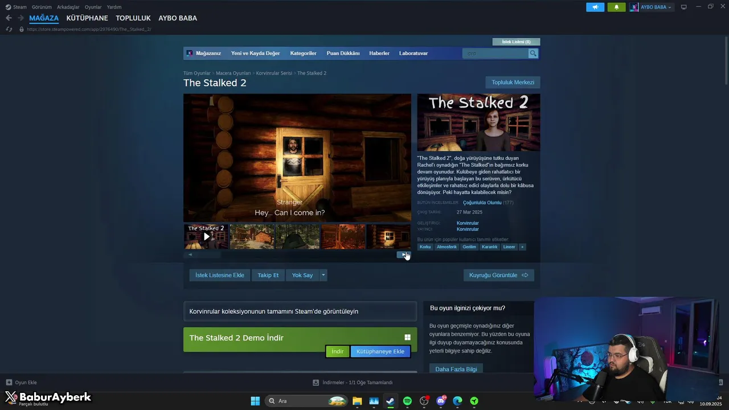
Task: Click Daha Fazla Bilgi button
Action: click(456, 369)
